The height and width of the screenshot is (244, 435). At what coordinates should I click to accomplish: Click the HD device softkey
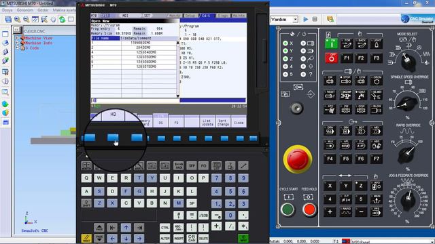pos(114,115)
